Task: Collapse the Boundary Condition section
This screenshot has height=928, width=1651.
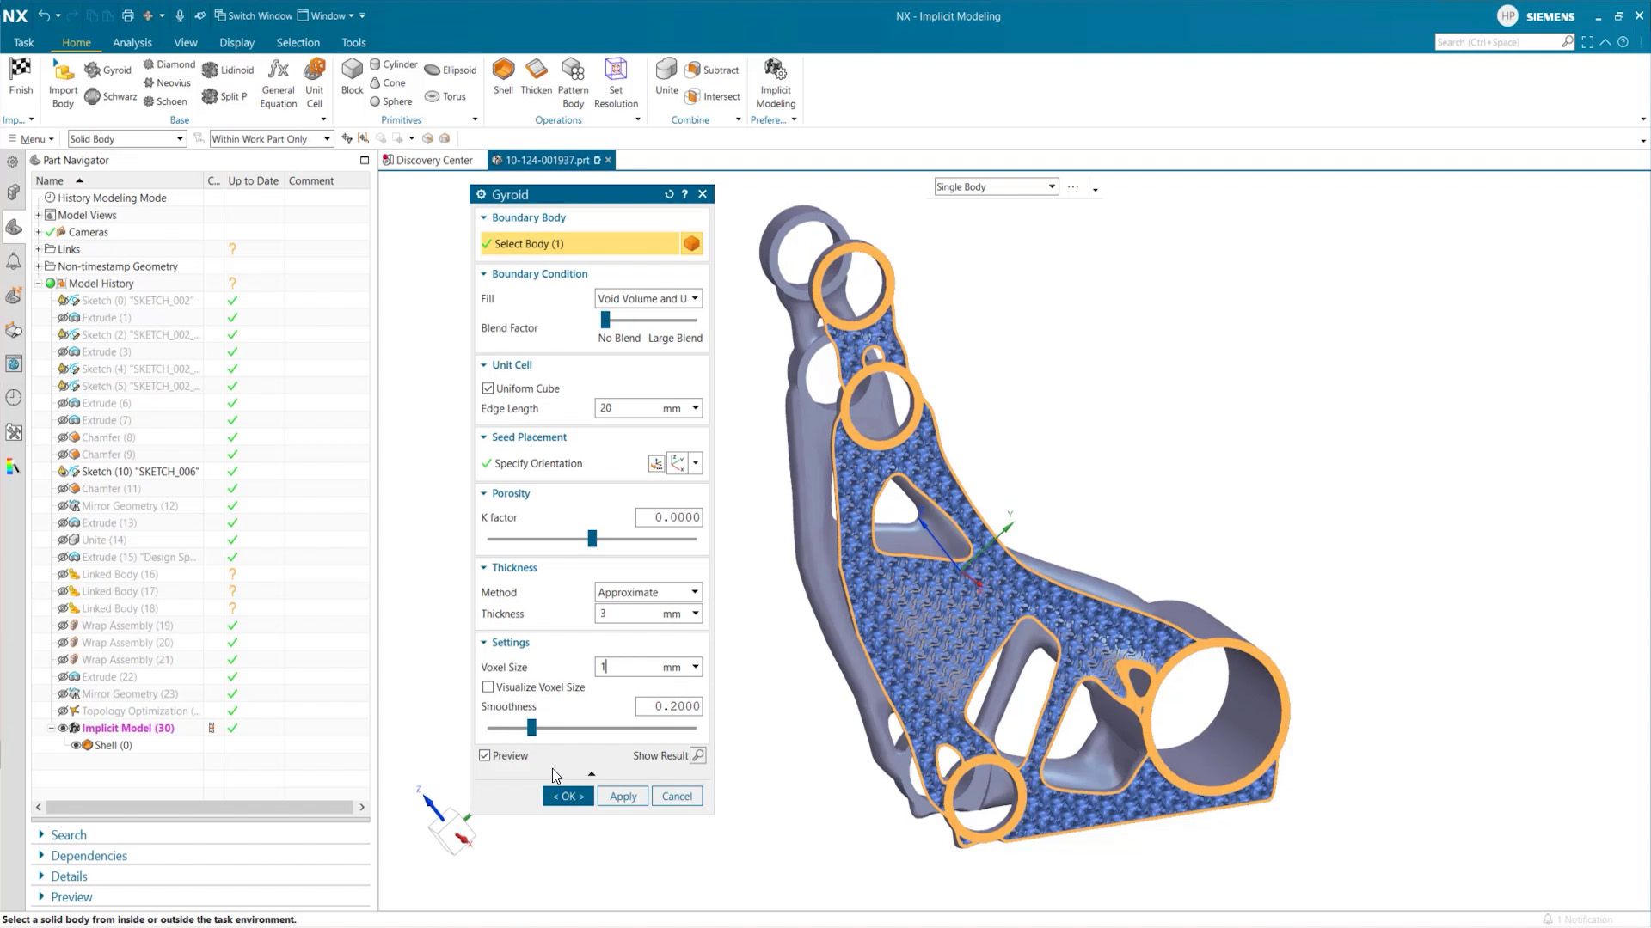Action: point(483,274)
